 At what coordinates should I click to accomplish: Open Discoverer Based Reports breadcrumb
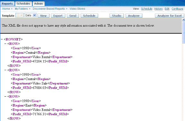(x=49, y=9)
